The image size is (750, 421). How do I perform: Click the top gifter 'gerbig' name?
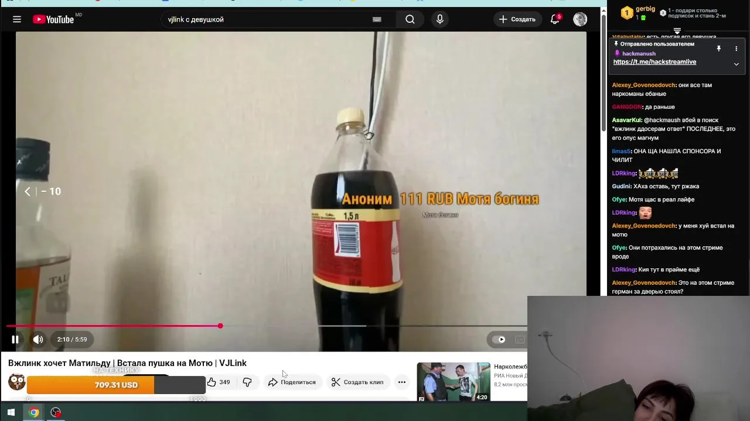tap(645, 9)
